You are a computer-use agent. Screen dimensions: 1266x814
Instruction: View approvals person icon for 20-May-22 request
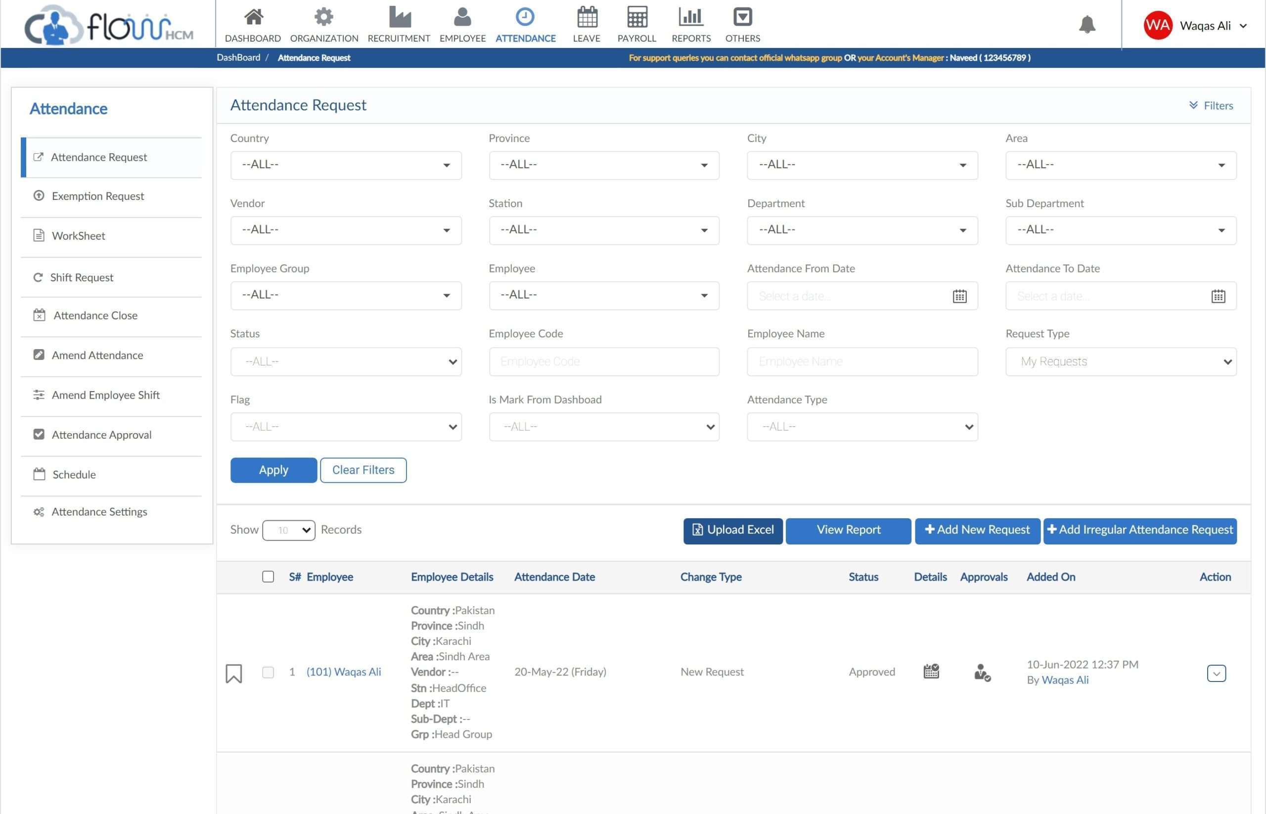982,673
